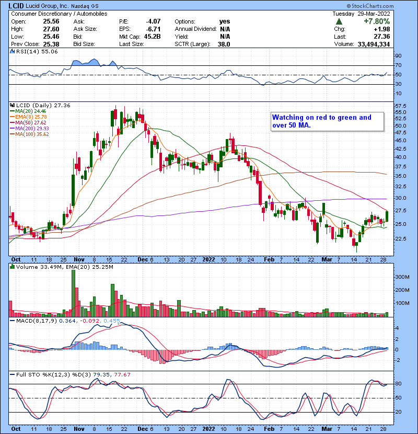Viewport: 418px width, 434px height.
Task: Click the Mkt Cap 45.2B value
Action: (x=152, y=37)
